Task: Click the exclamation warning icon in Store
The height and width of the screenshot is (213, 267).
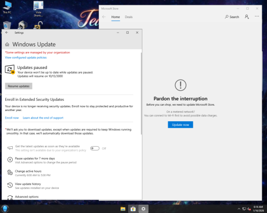Action: [x=180, y=85]
